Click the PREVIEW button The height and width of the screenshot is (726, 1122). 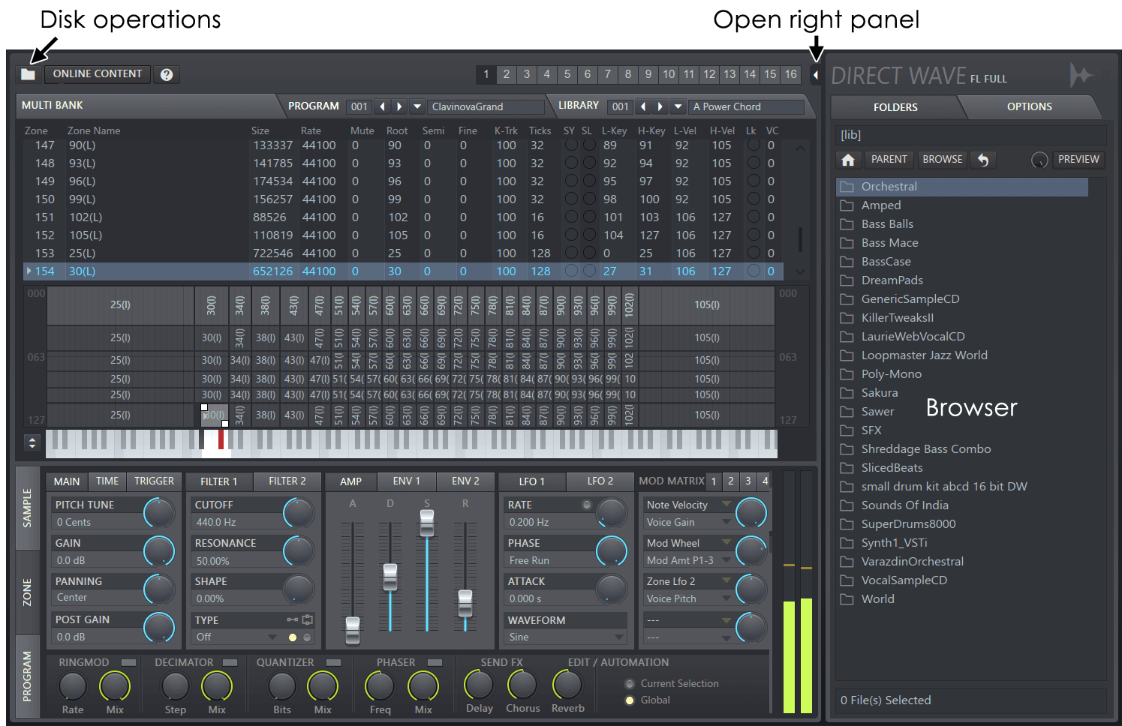point(1078,160)
